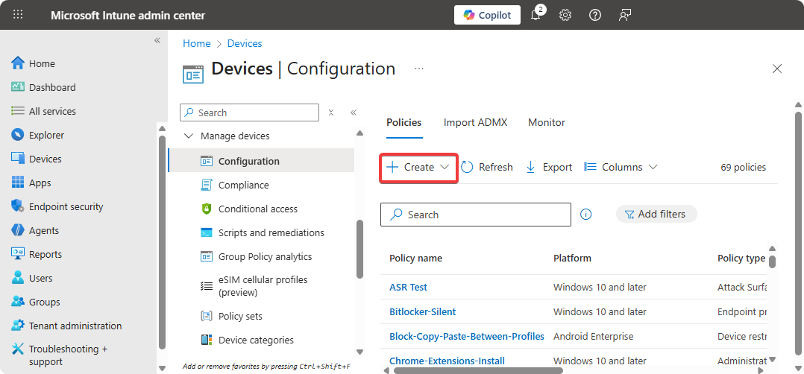
Task: Open Tenant administration in sidebar
Action: tap(75, 326)
